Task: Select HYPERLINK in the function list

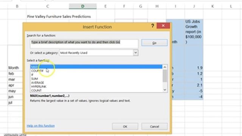Action: pyautogui.click(x=96, y=87)
